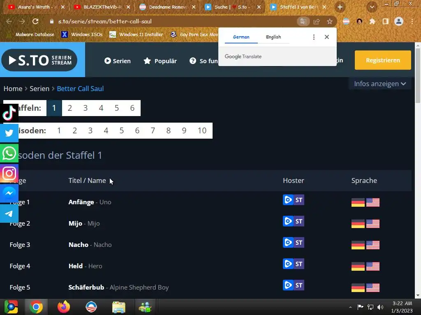
Task: Open a new browser tab
Action: (x=340, y=7)
